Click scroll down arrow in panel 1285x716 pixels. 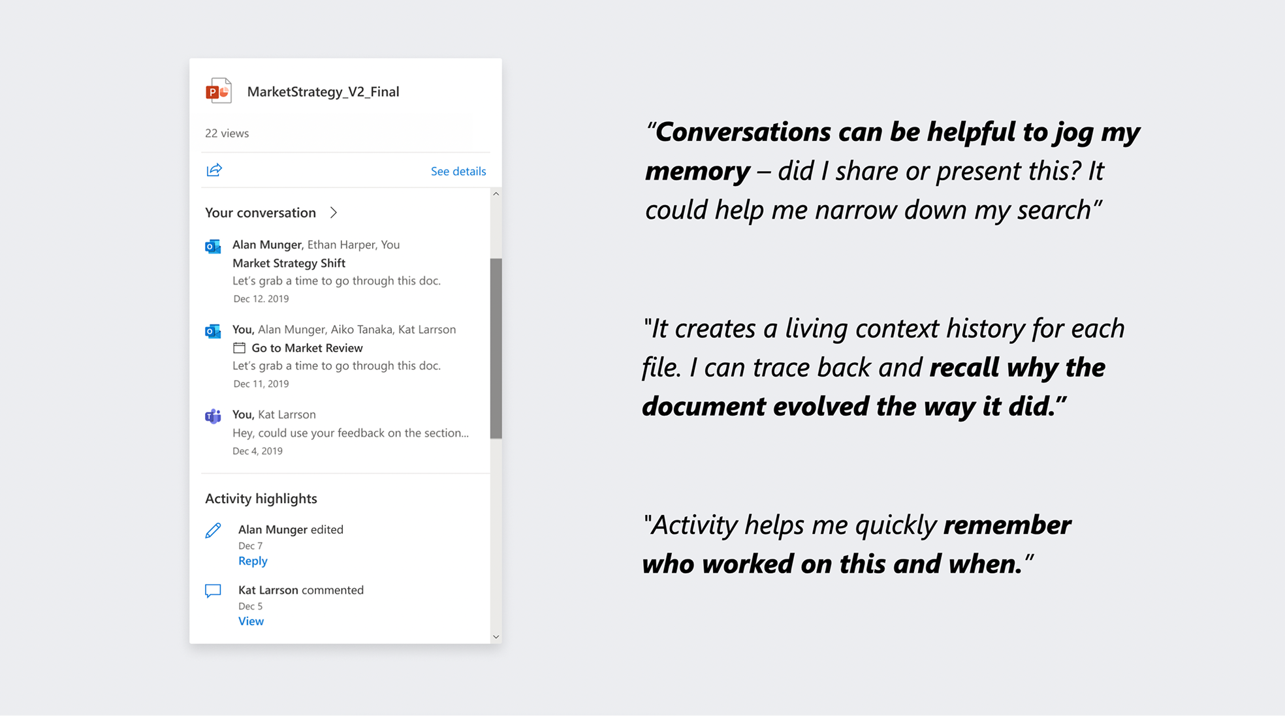(496, 636)
